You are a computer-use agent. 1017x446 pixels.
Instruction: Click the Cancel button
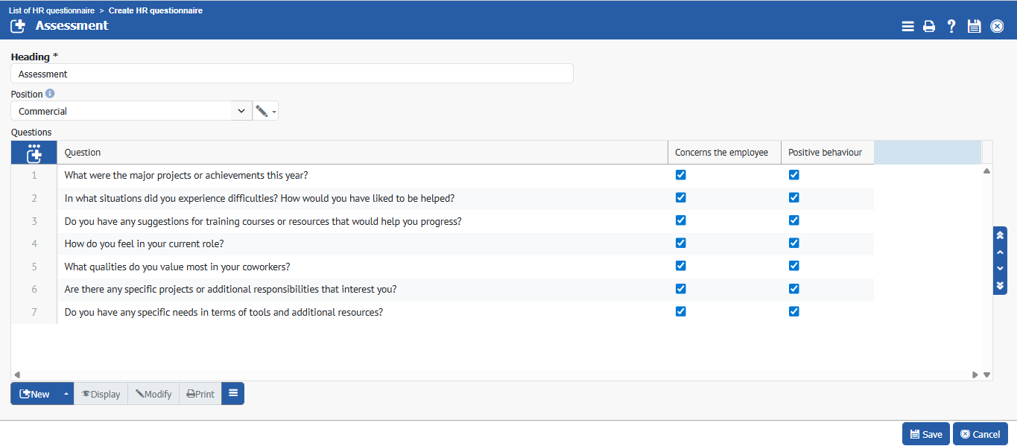pos(980,434)
